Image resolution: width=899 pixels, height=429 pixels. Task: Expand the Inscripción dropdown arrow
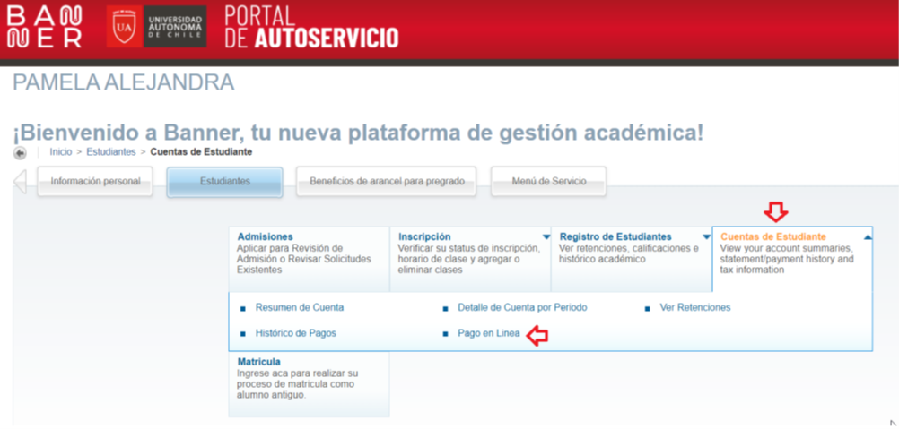546,237
